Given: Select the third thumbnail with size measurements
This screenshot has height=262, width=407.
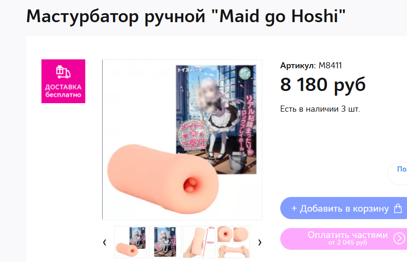Looking at the screenshot, I should coord(199,242).
